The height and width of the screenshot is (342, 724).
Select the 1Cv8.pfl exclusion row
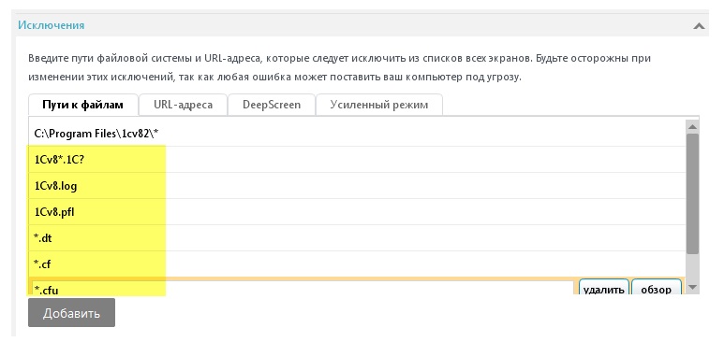[x=357, y=212]
